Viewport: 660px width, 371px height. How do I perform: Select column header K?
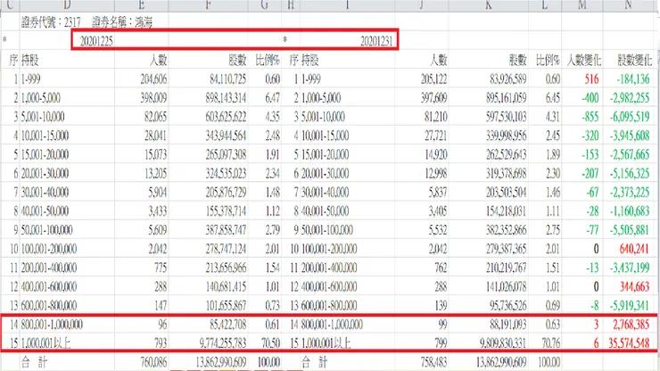[x=488, y=5]
